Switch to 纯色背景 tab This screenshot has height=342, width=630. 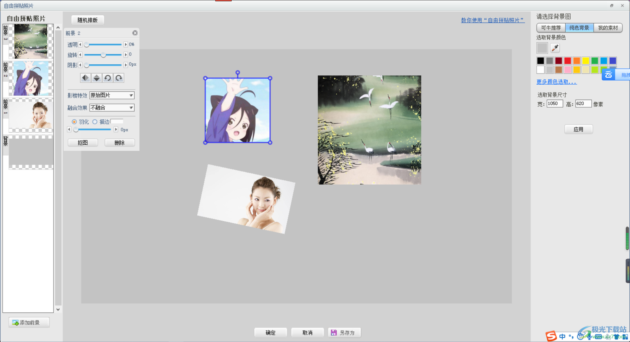(x=579, y=28)
